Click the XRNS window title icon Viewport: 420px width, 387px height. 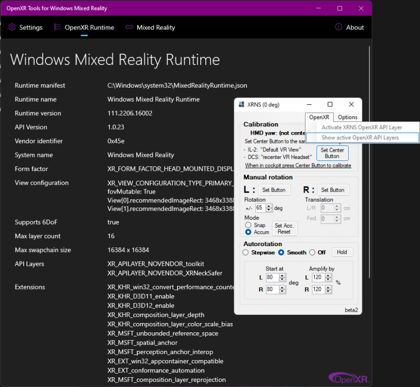241,105
